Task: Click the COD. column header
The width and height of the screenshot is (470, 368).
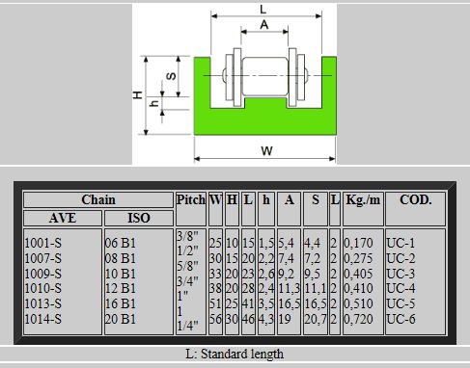Action: click(415, 199)
